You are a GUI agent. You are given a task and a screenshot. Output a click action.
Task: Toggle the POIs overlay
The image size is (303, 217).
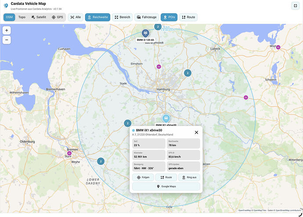169,17
